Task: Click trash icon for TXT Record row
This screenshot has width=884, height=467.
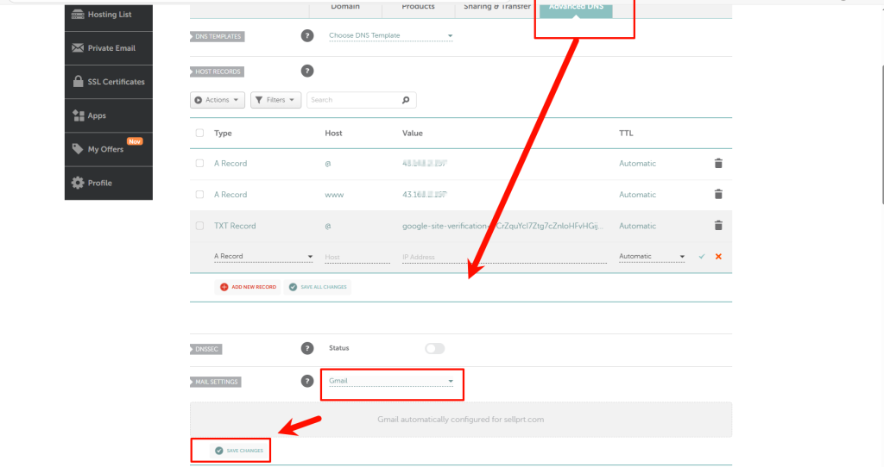Action: click(717, 226)
